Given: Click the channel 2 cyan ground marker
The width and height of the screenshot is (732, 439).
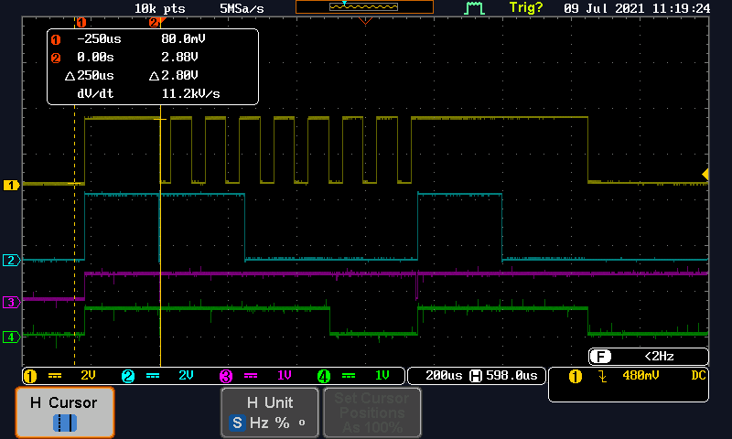Looking at the screenshot, I should pyautogui.click(x=11, y=260).
